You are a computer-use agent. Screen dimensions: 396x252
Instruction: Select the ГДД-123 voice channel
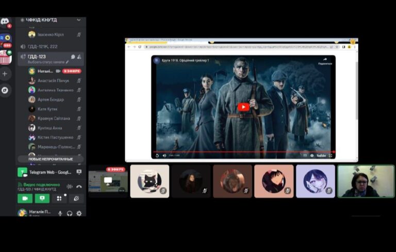[x=37, y=57]
